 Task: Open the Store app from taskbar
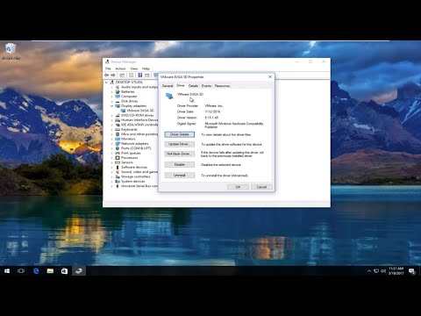pos(64,271)
